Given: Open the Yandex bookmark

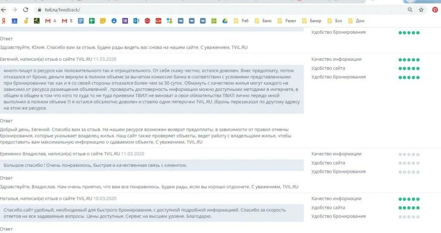Looking at the screenshot, I should (3, 21).
